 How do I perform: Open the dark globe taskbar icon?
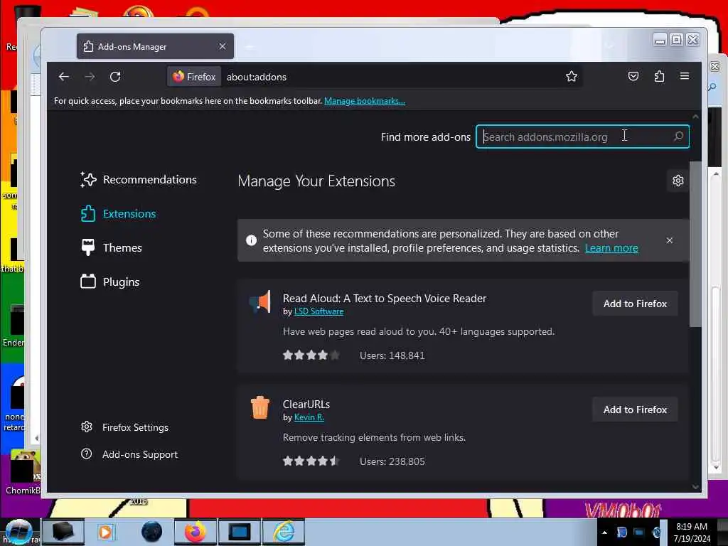(152, 532)
